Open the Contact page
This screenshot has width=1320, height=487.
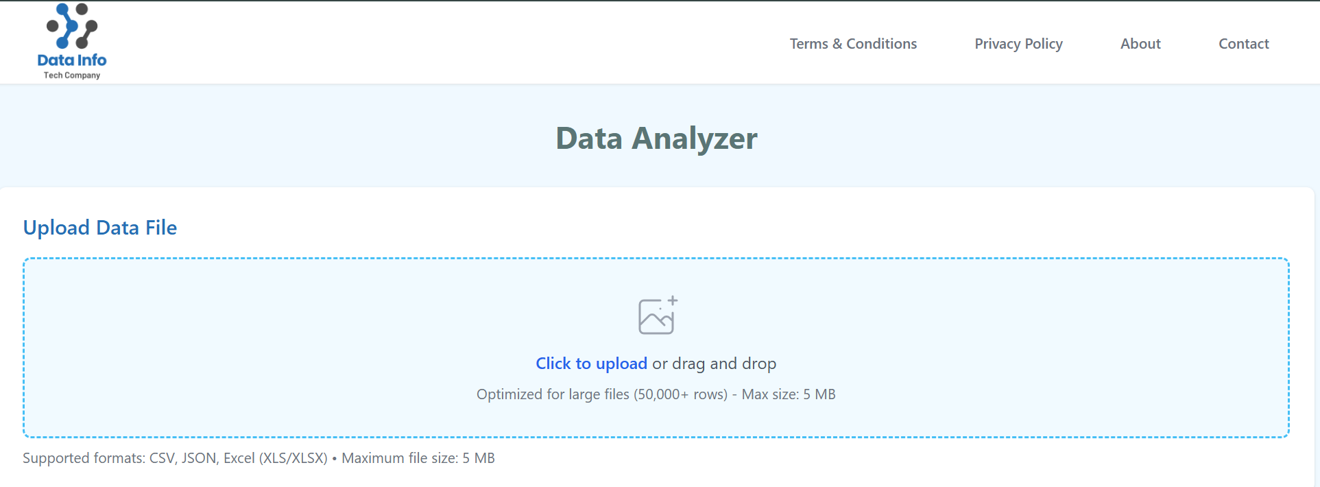pos(1243,43)
